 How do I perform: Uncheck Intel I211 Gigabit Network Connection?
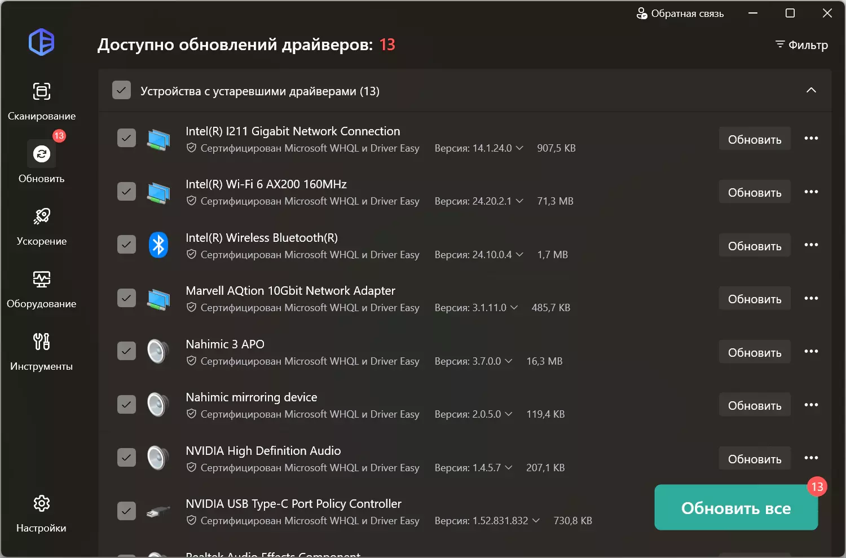tap(126, 138)
